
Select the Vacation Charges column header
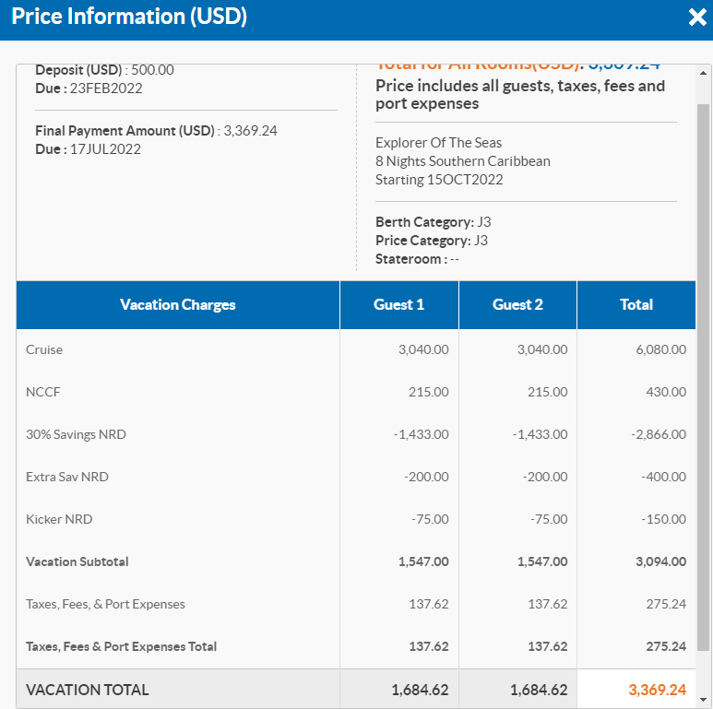point(178,304)
